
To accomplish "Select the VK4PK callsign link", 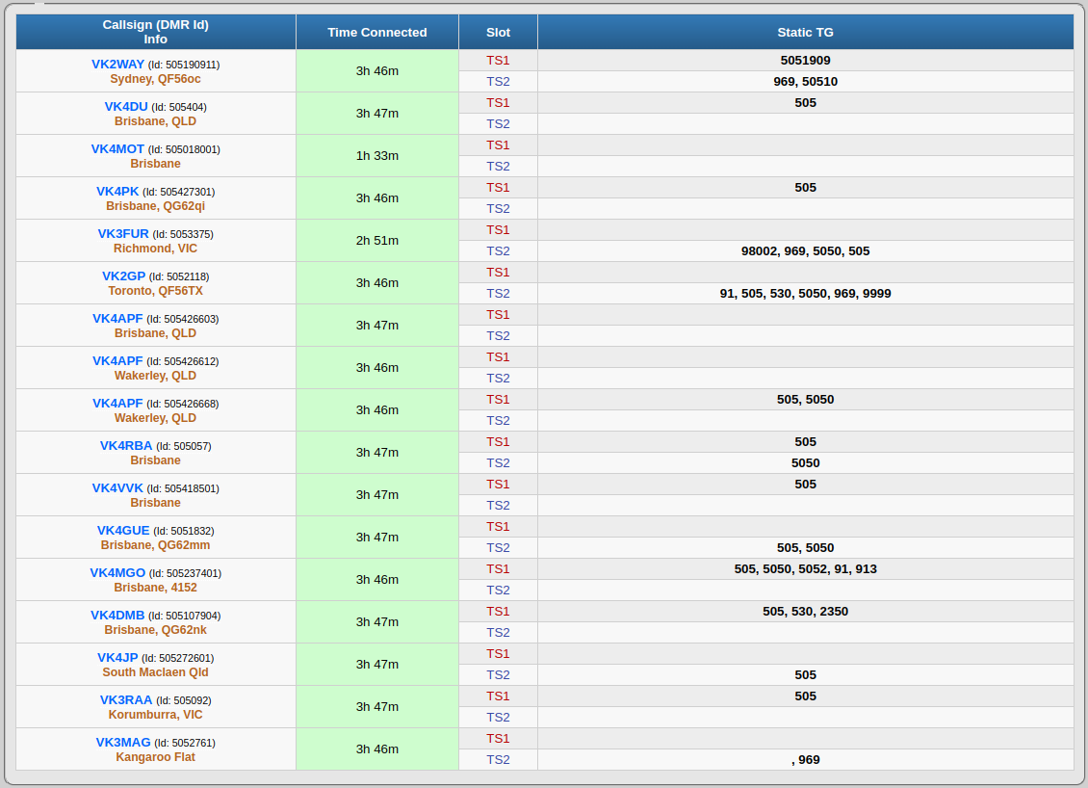I will [117, 192].
